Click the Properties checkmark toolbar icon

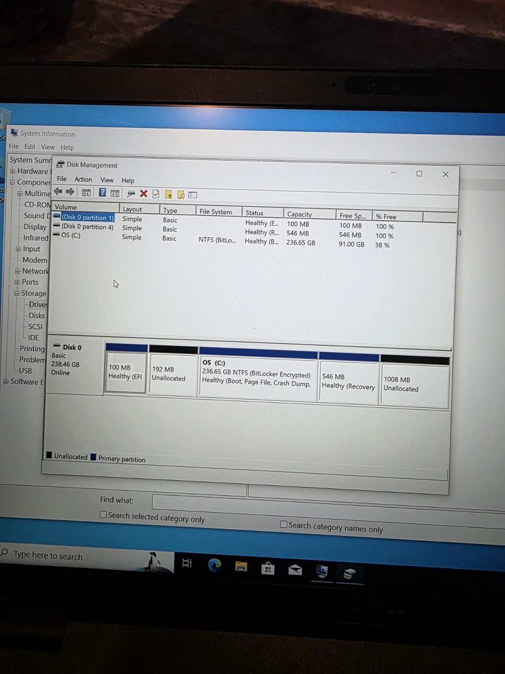156,194
